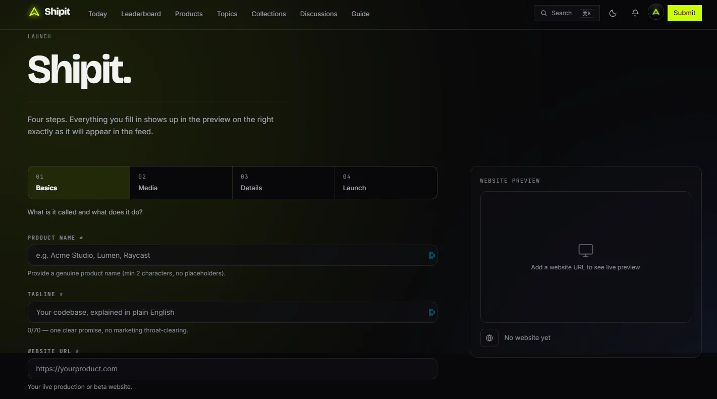The image size is (717, 399).
Task: Click the 'PRODUCT NAME *' field label
Action: [x=56, y=238]
